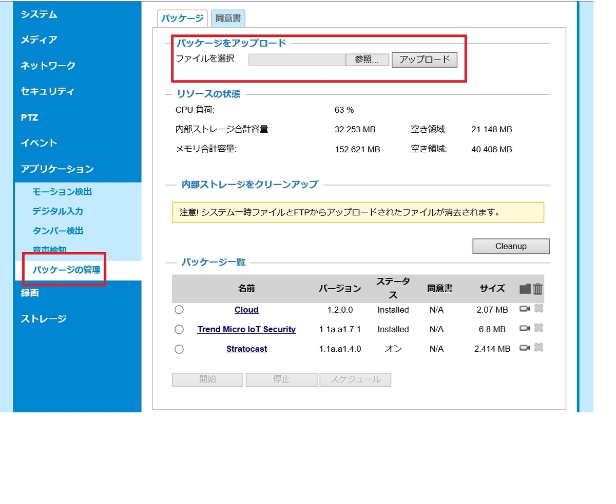Viewport: 616px width, 504px height.
Task: Expand the ストレージ sidebar section
Action: [43, 318]
